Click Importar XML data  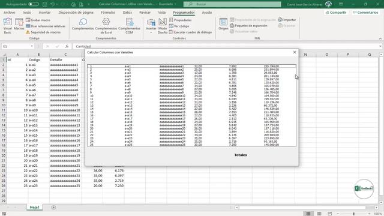[x=287, y=20]
